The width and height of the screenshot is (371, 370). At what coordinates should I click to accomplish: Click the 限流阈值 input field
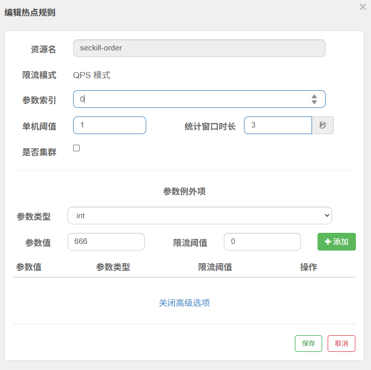pos(262,241)
